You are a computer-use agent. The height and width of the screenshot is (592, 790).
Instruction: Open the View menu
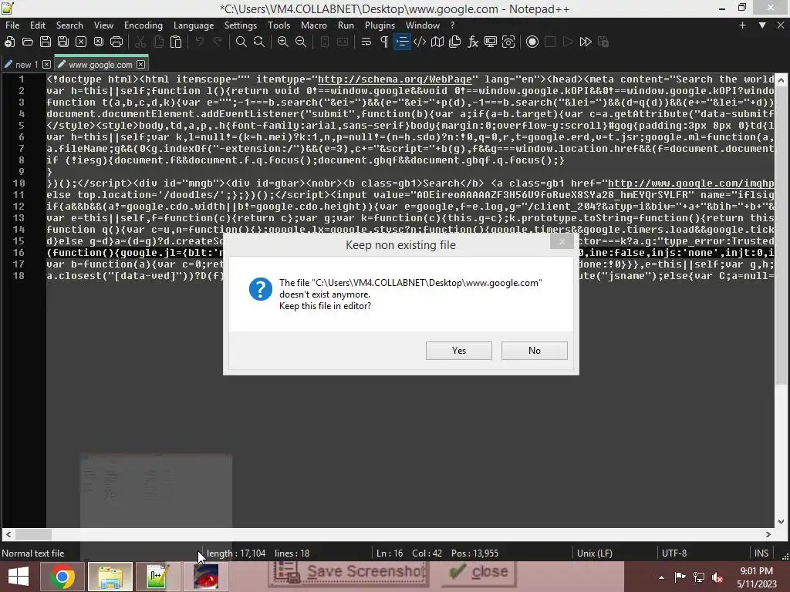click(x=103, y=25)
